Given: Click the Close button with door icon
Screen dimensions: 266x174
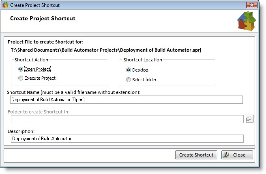Looking at the screenshot, I should (237, 155).
